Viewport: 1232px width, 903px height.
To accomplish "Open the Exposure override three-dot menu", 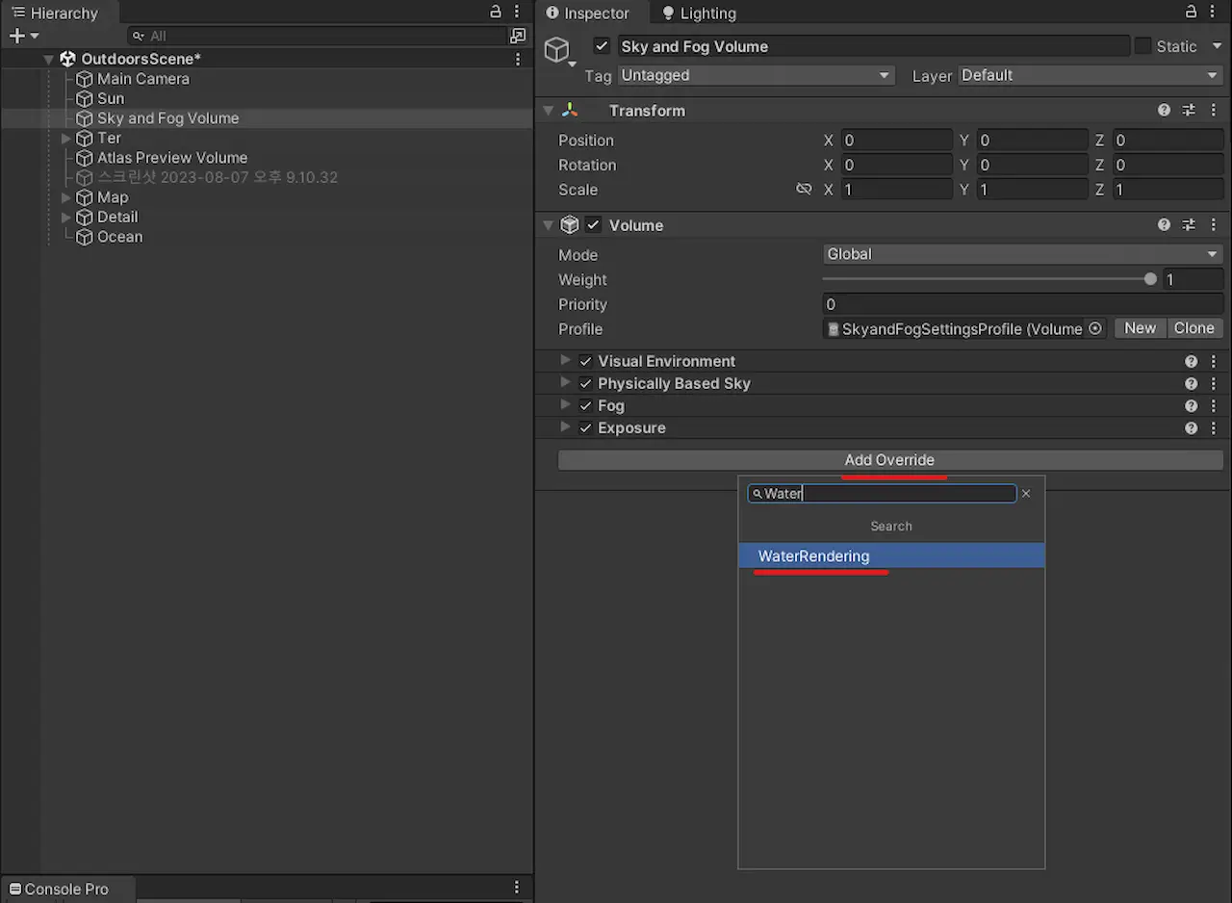I will 1215,428.
